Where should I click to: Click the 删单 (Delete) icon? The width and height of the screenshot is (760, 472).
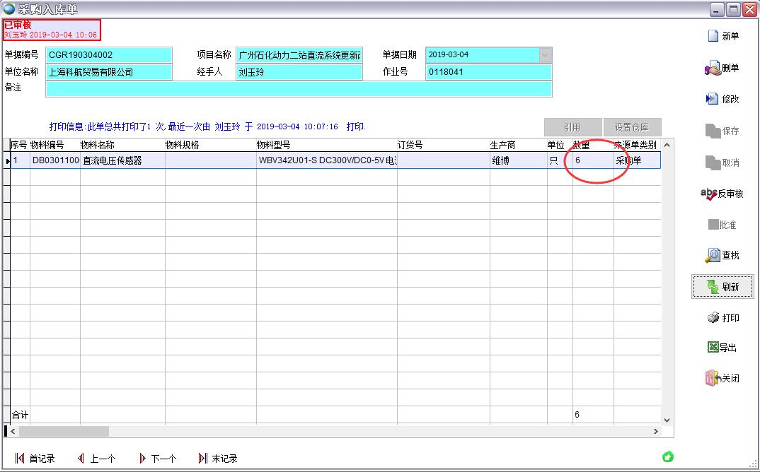722,67
